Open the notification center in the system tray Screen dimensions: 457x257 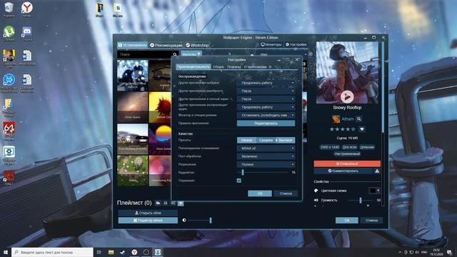(450, 252)
